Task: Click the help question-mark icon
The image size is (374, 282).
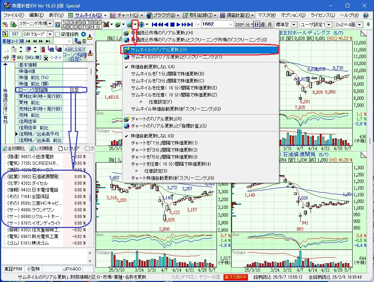Action: click(366, 15)
